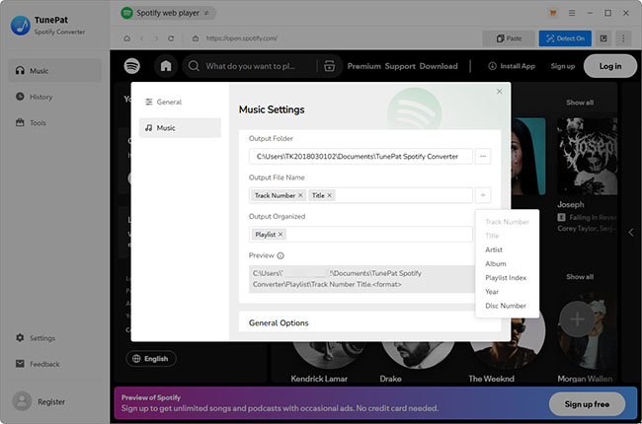Toggle the Detect On button
Screen dimensions: 642x424
(x=565, y=38)
